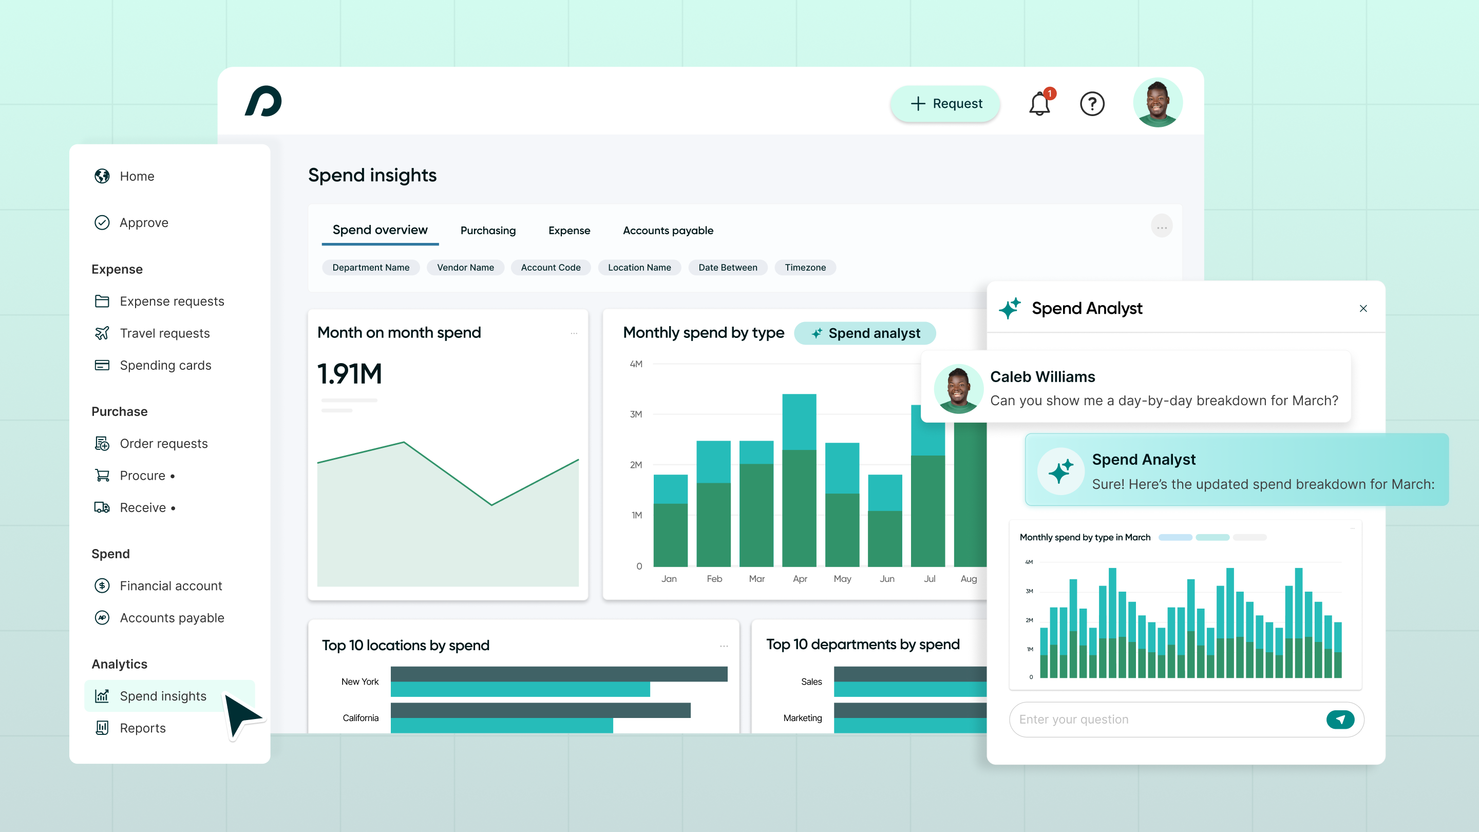The image size is (1479, 832).
Task: Open Reports in the sidebar
Action: click(x=142, y=728)
